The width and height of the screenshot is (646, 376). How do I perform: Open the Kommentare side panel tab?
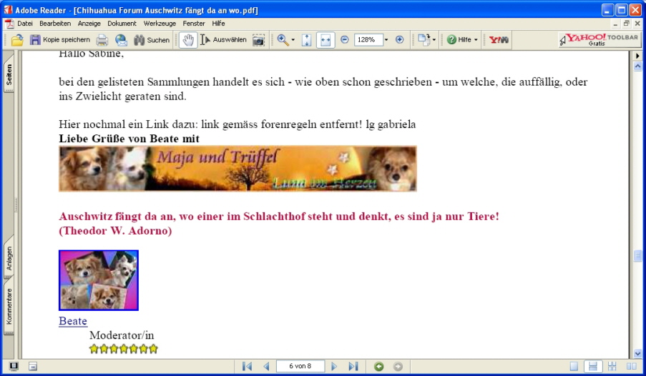click(x=9, y=307)
